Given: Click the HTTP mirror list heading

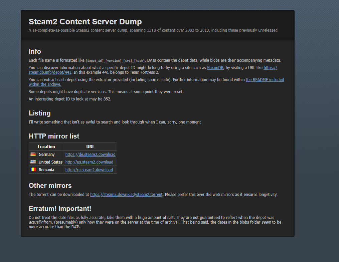Looking at the screenshot, I should (x=54, y=136).
